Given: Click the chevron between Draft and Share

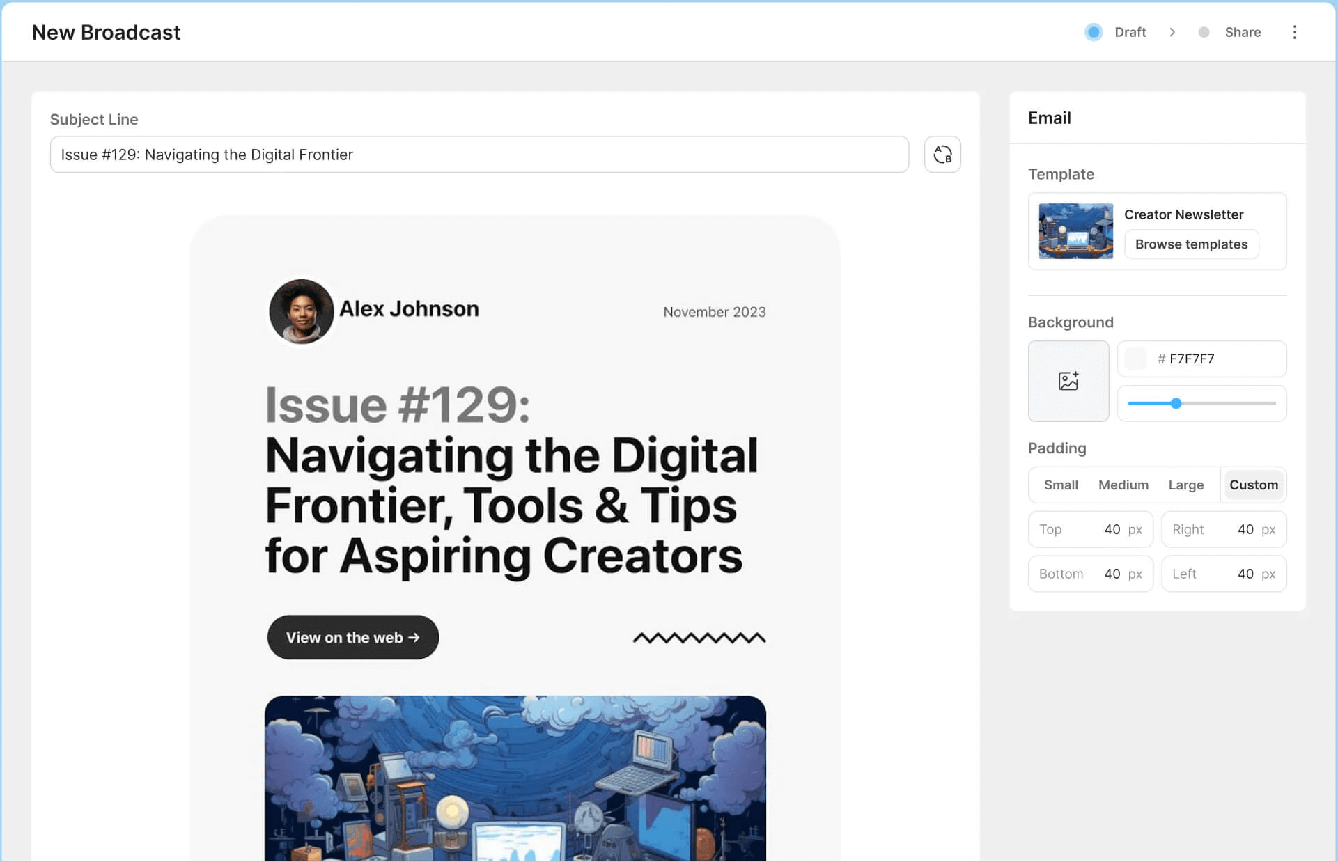Looking at the screenshot, I should coord(1172,31).
